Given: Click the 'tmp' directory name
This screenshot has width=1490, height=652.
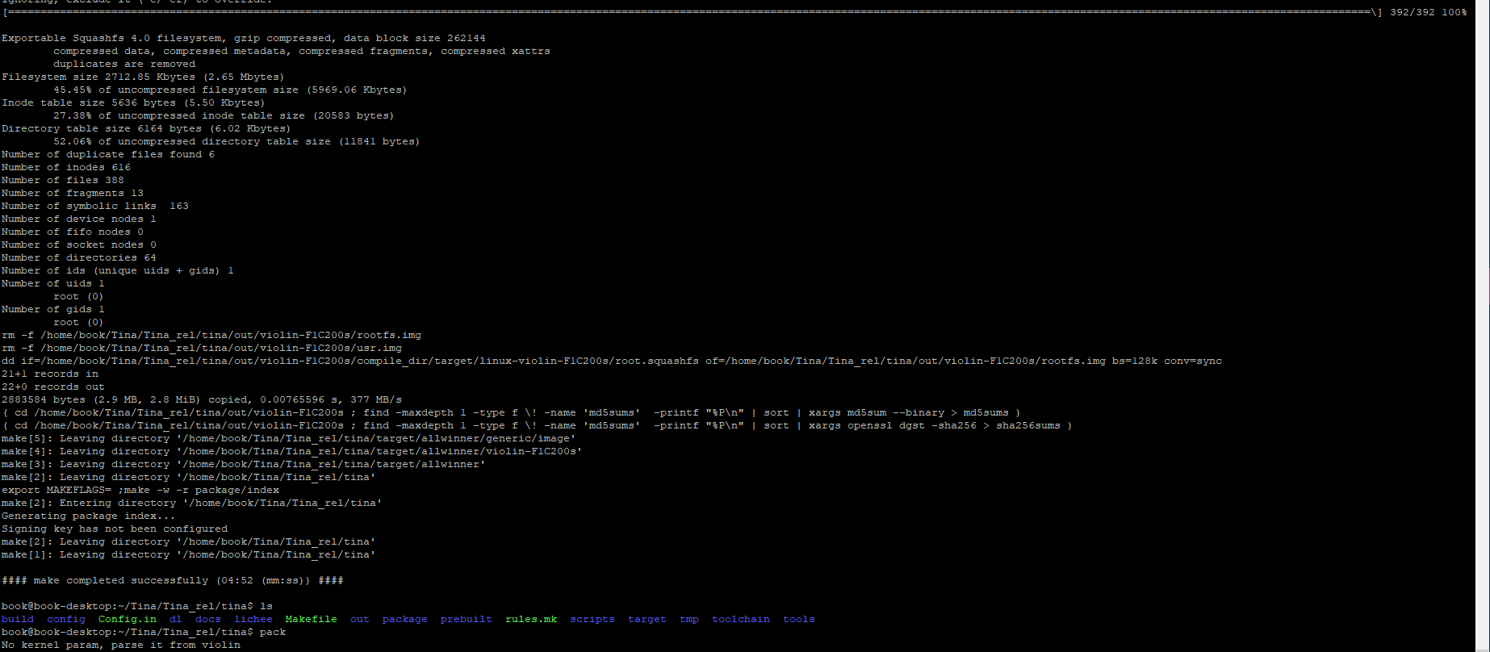Looking at the screenshot, I should (x=689, y=619).
